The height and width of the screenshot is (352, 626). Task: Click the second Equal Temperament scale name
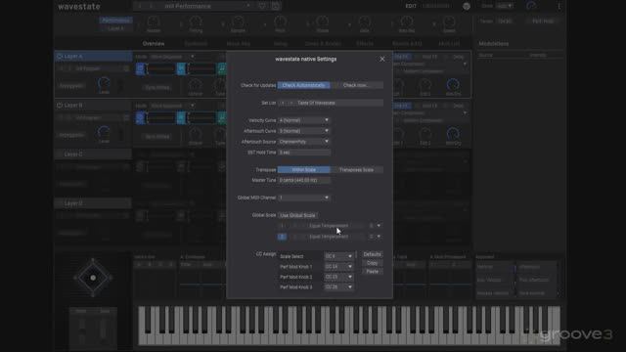[329, 237]
